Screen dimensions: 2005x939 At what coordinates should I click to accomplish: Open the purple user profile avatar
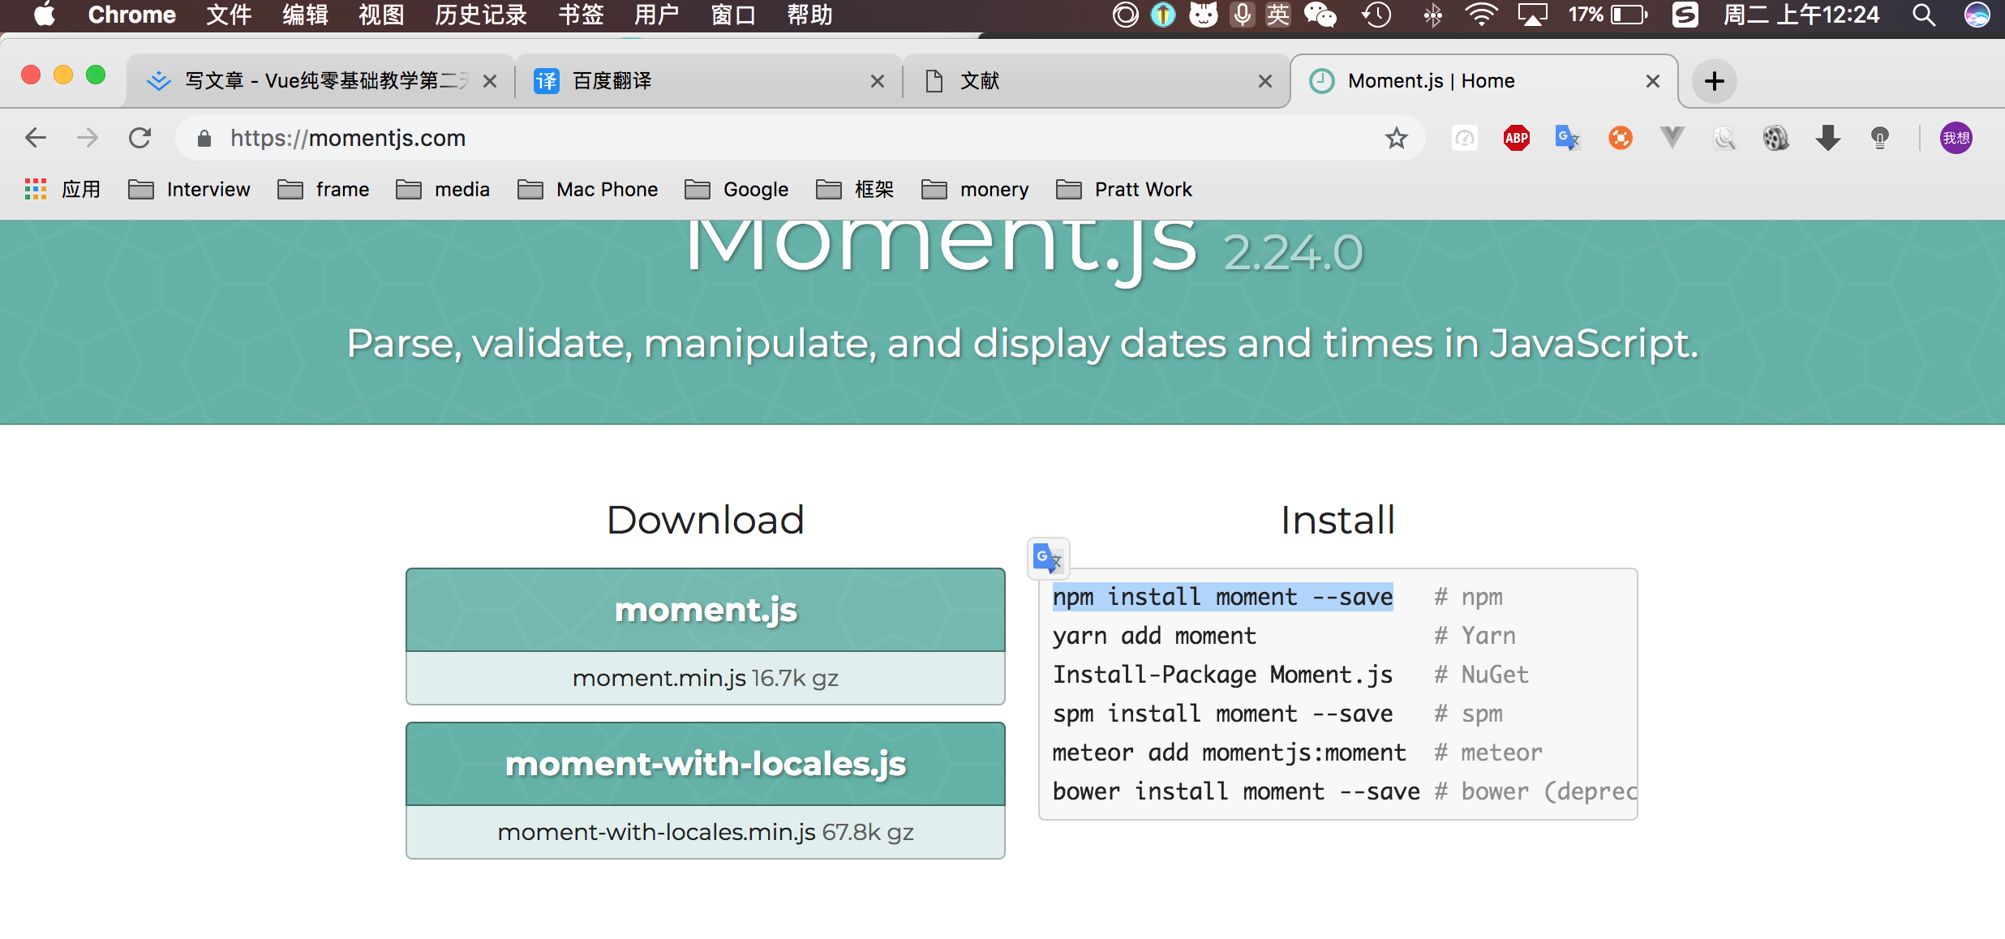tap(1956, 139)
